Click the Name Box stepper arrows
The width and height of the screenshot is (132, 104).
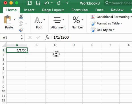click(22, 37)
